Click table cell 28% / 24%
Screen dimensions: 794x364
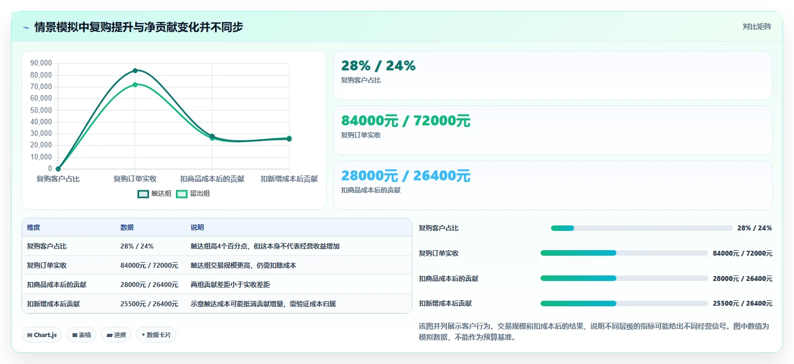point(137,246)
